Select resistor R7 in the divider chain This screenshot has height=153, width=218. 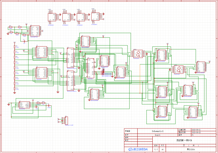click(x=14, y=52)
